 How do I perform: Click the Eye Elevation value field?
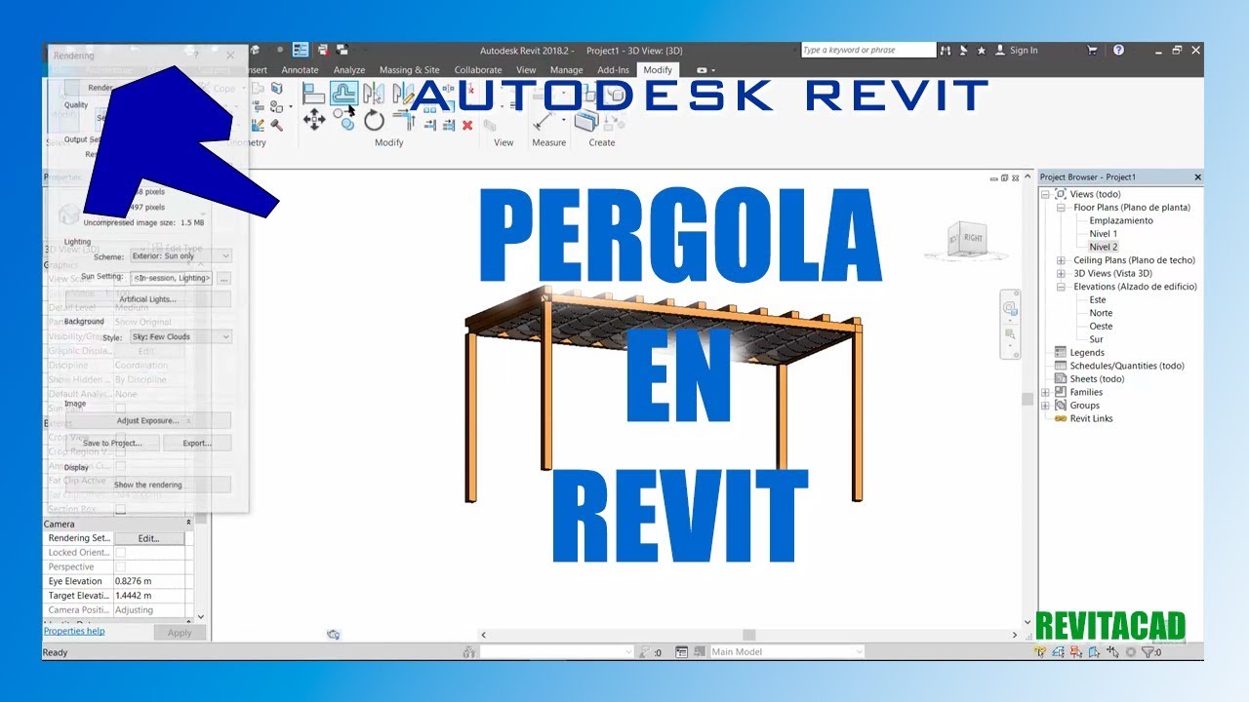pos(148,581)
